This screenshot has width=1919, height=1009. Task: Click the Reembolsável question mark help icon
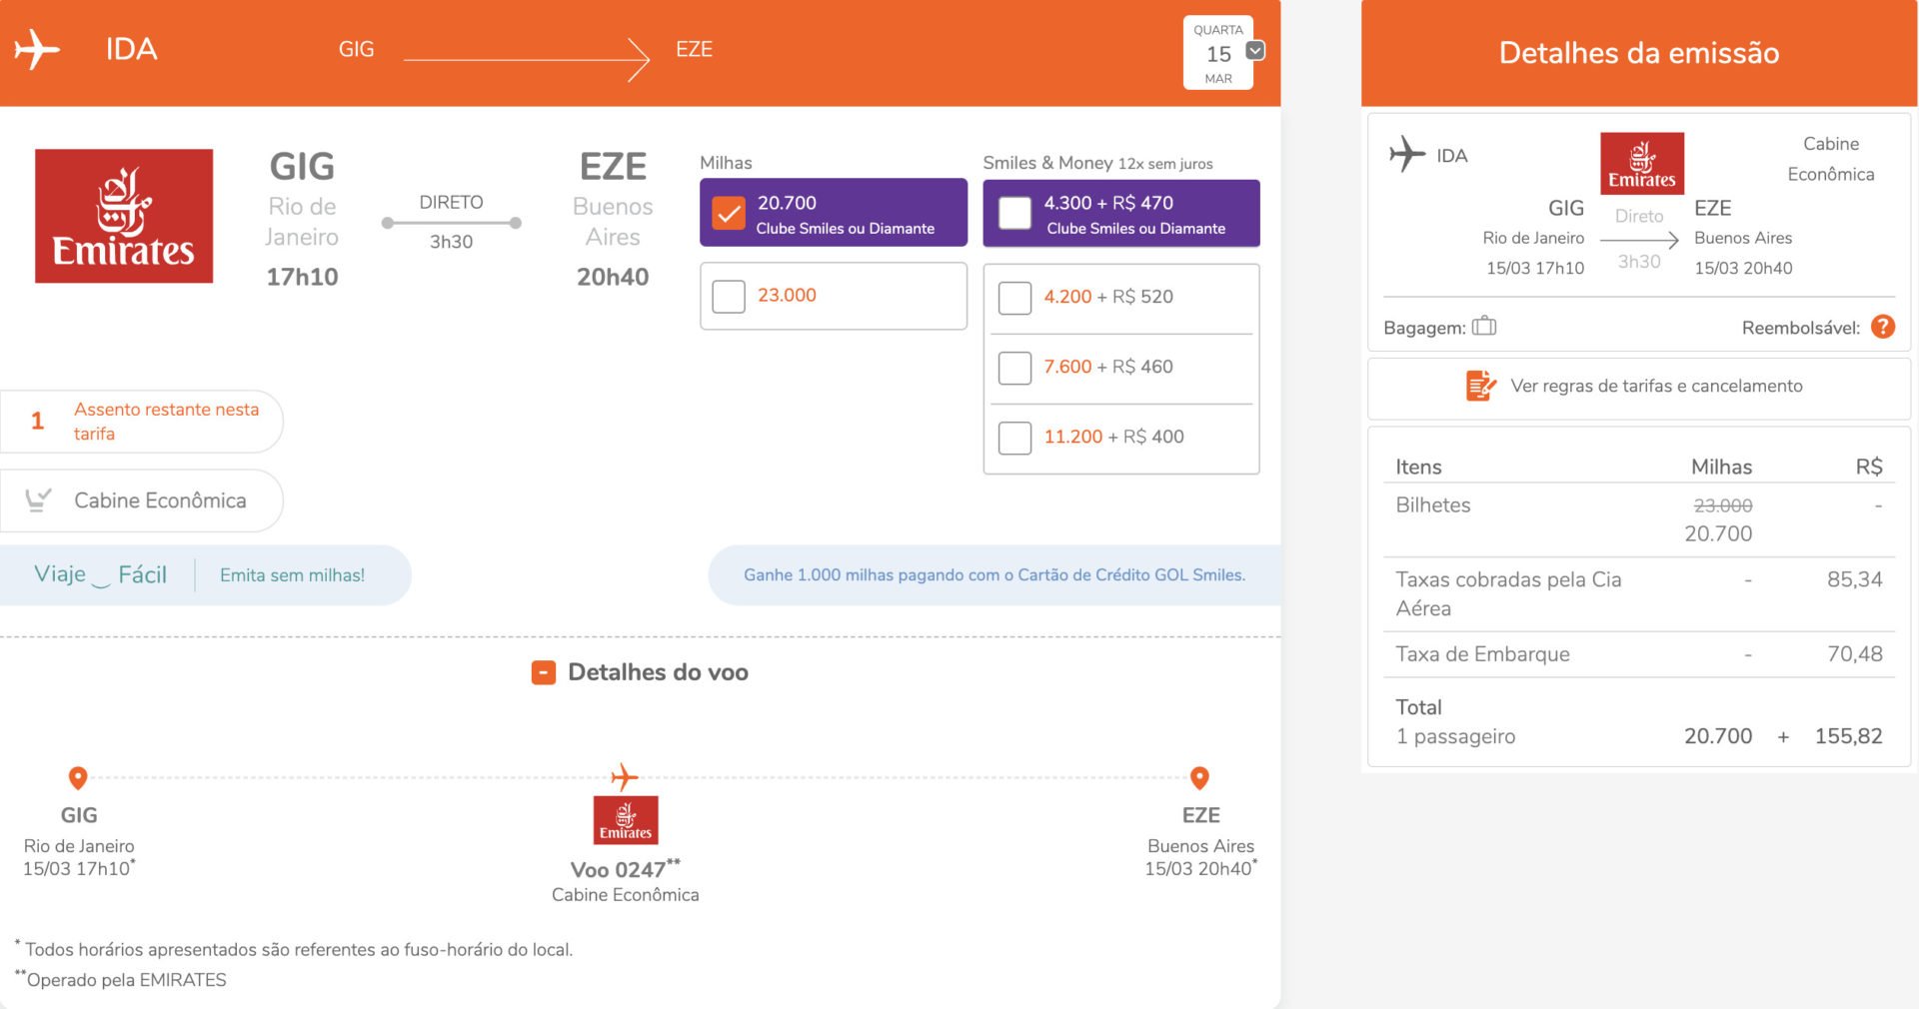pos(1883,327)
